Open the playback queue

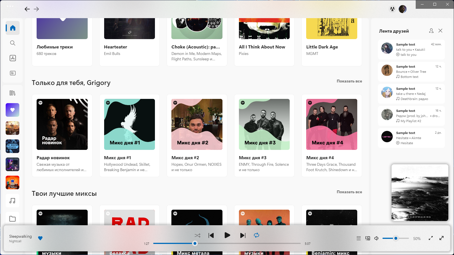tap(359, 238)
